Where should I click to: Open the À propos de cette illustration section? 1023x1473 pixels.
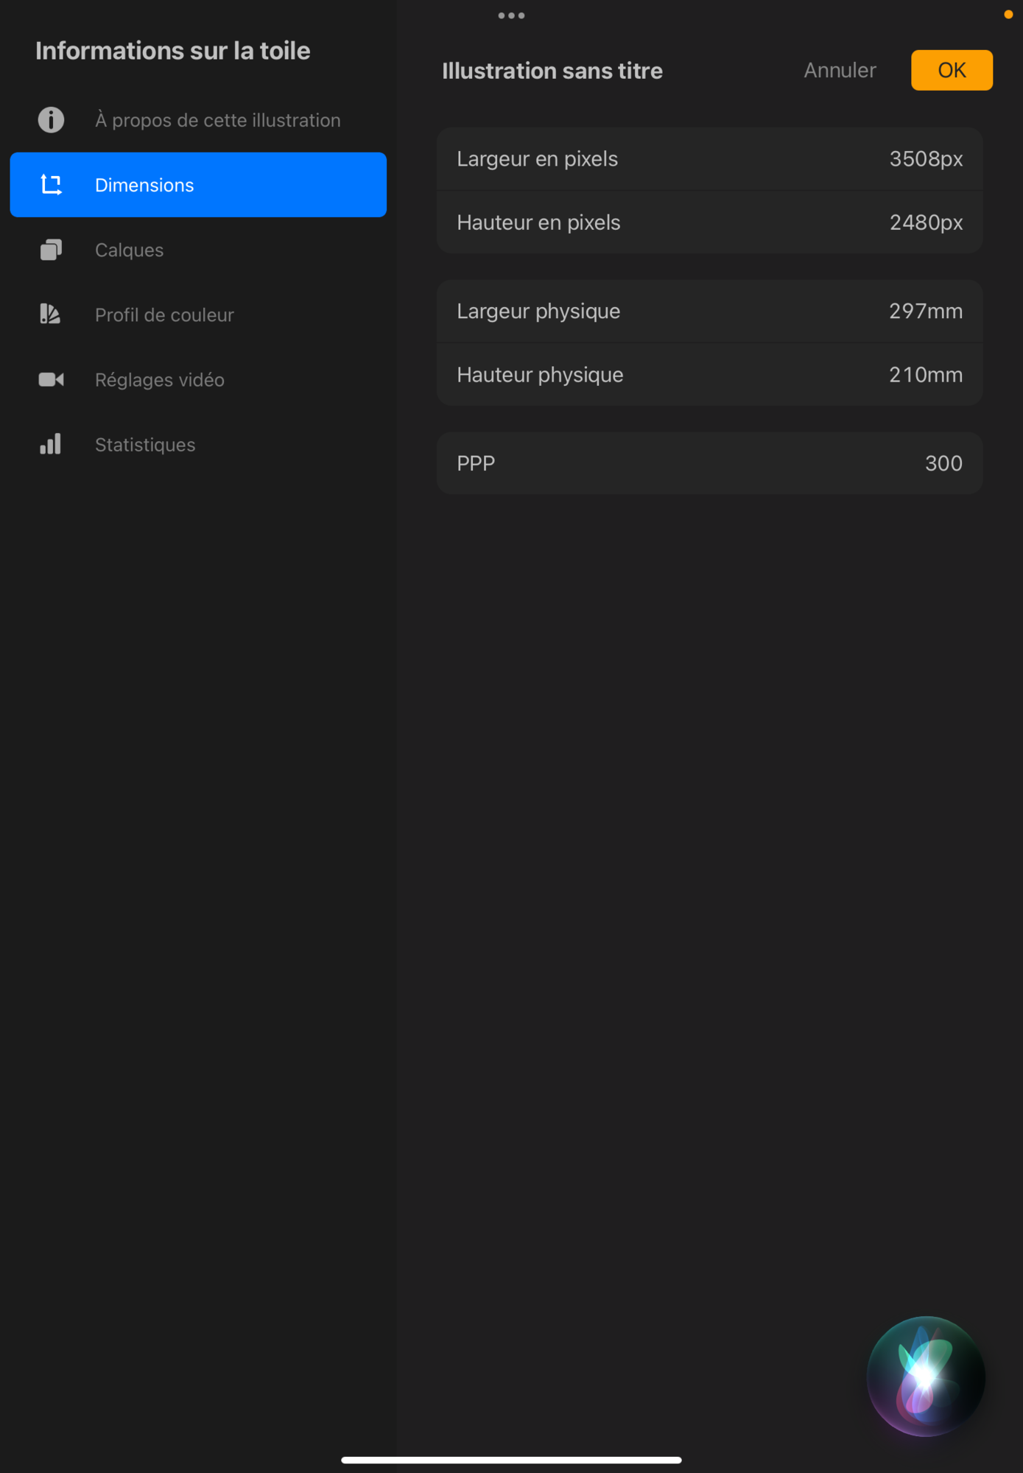click(217, 120)
